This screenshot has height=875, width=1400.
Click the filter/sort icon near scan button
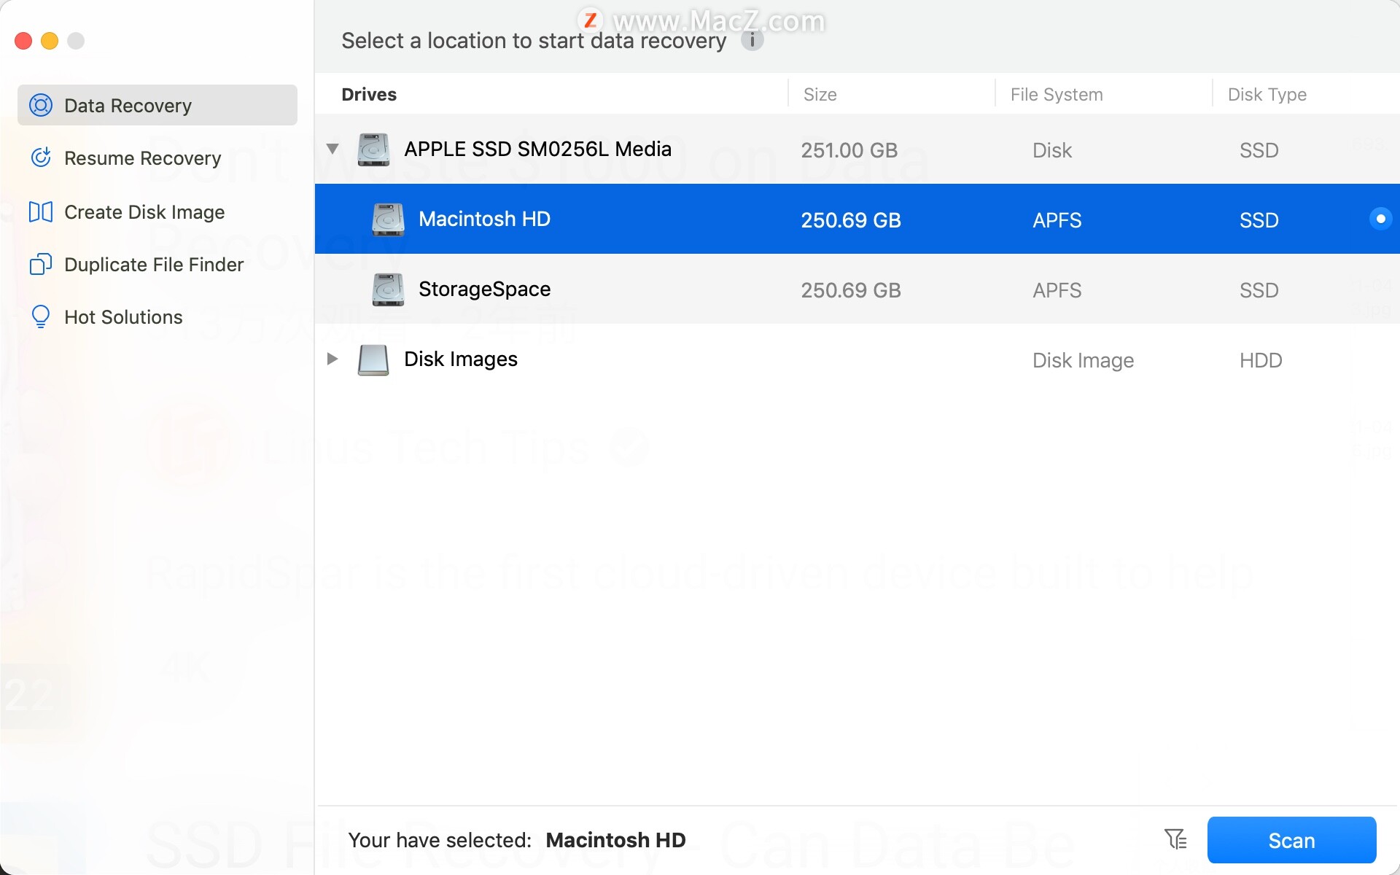pyautogui.click(x=1174, y=840)
